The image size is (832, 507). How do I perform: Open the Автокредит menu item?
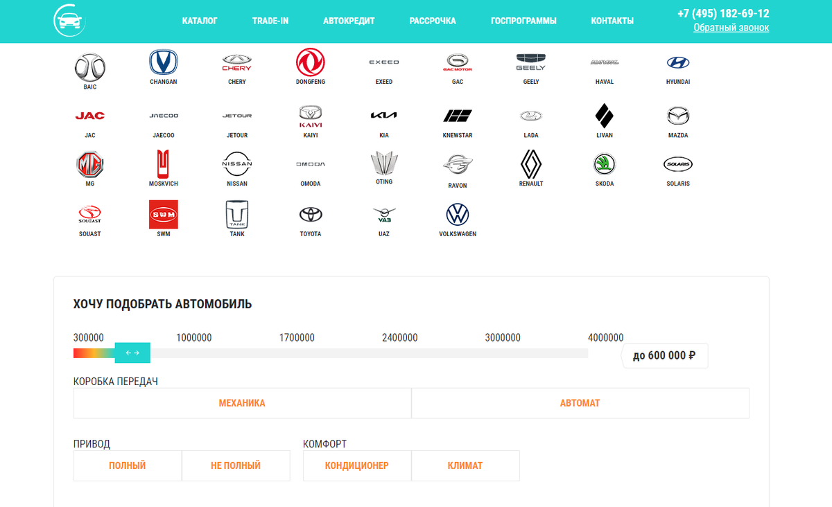pos(349,21)
